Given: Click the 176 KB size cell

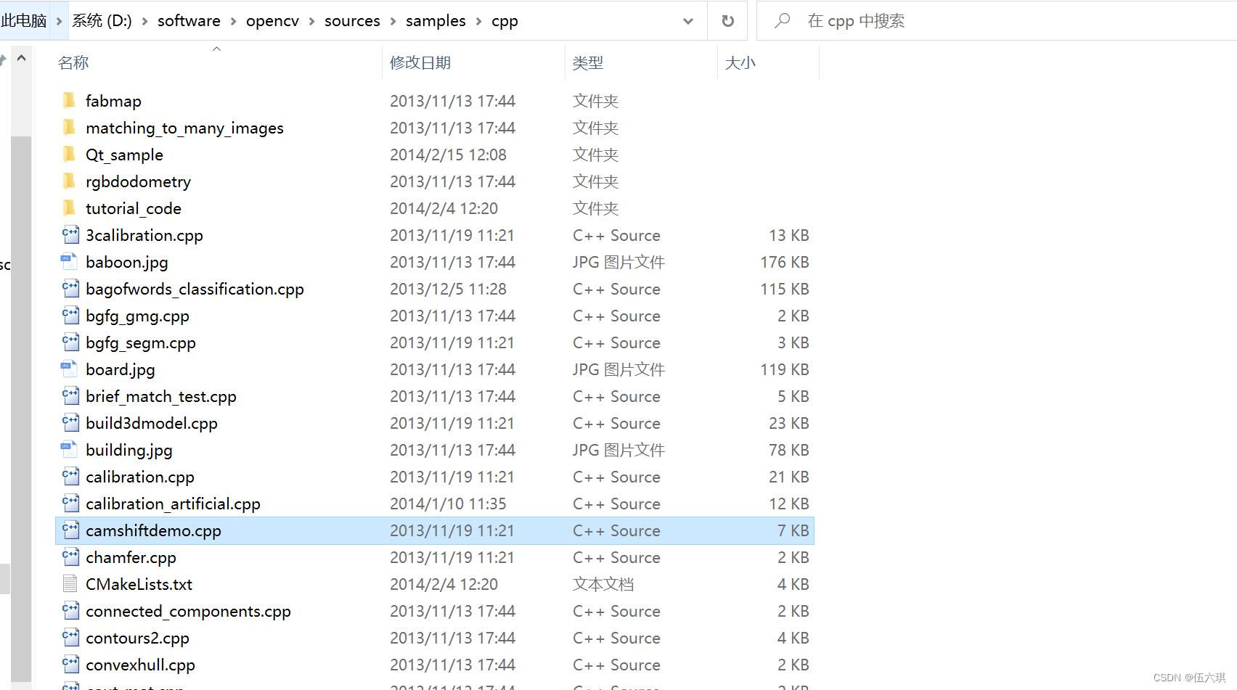Looking at the screenshot, I should pyautogui.click(x=785, y=262).
